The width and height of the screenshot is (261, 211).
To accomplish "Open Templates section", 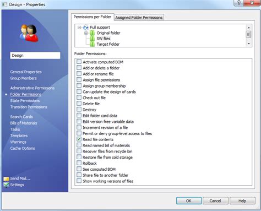I will click(19, 136).
